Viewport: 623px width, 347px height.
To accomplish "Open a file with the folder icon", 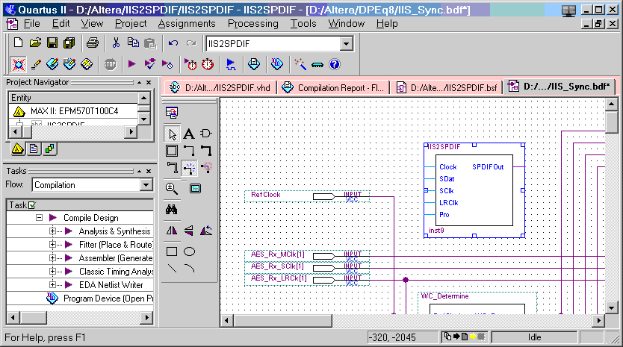I will 35,43.
